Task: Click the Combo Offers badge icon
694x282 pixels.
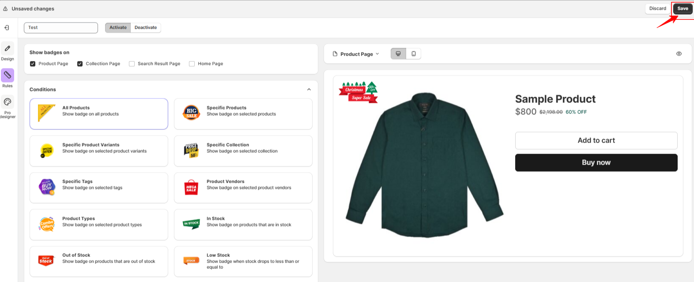Action: tap(46, 224)
